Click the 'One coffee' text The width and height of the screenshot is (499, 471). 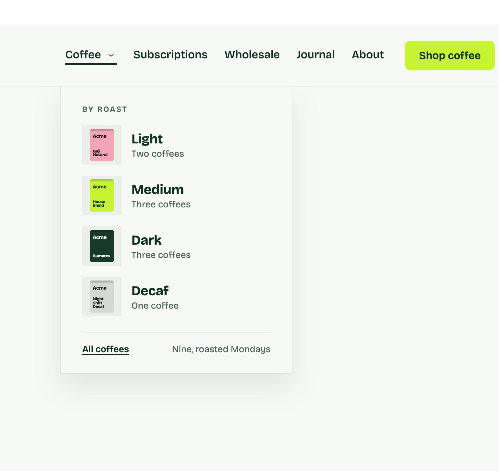[155, 306]
